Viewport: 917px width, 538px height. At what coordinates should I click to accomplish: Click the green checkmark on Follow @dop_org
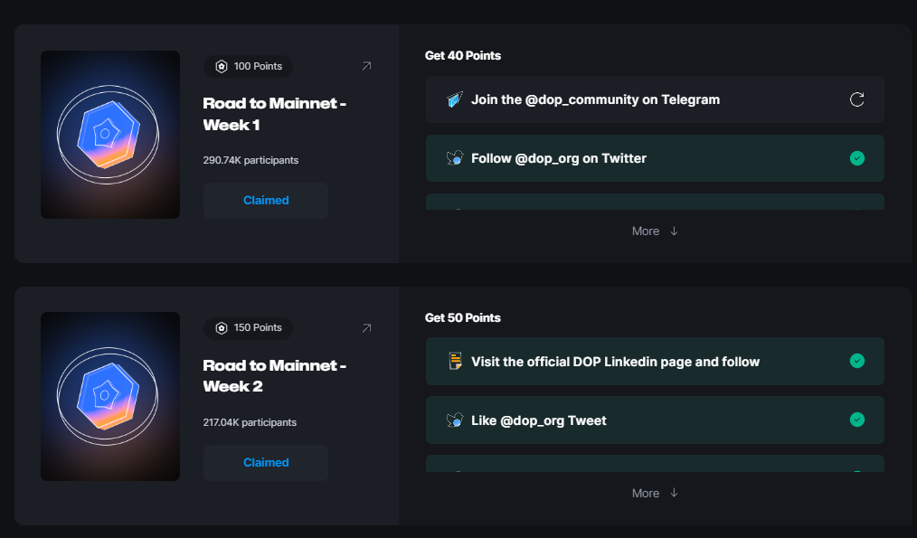pyautogui.click(x=856, y=158)
